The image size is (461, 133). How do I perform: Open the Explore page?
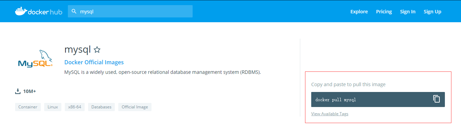[x=359, y=12]
